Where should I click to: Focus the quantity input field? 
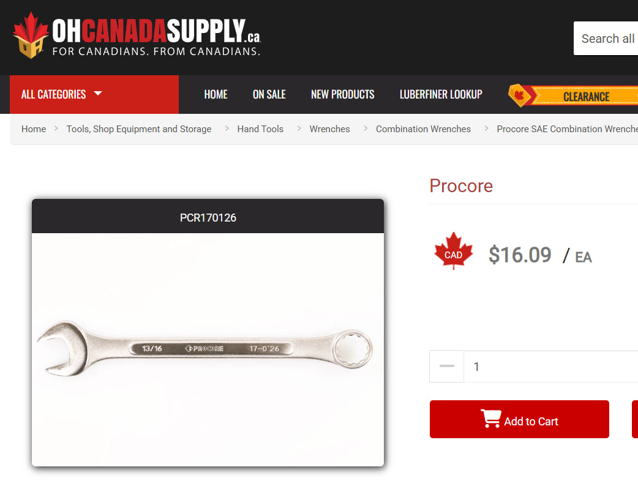click(x=551, y=366)
